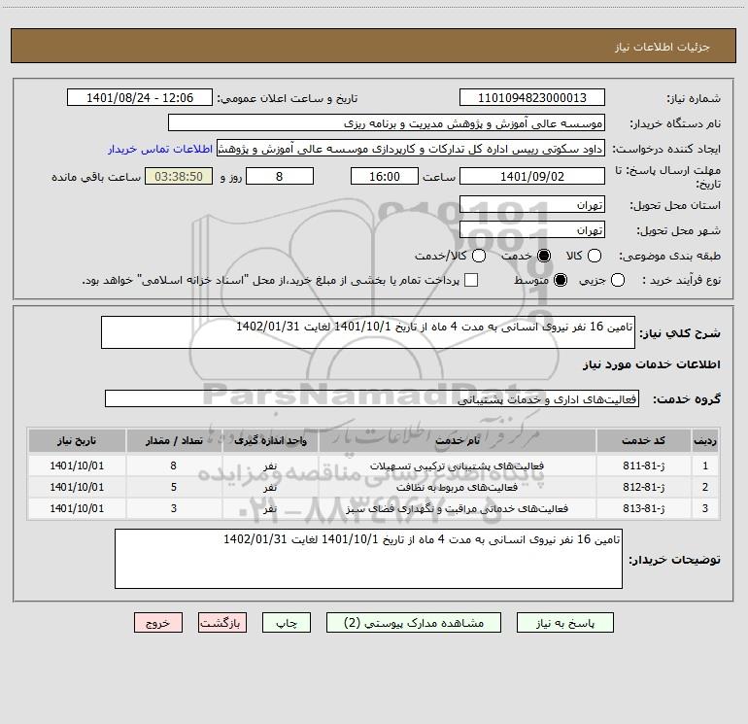Click the بازگشت back button
The image size is (748, 724).
click(222, 623)
